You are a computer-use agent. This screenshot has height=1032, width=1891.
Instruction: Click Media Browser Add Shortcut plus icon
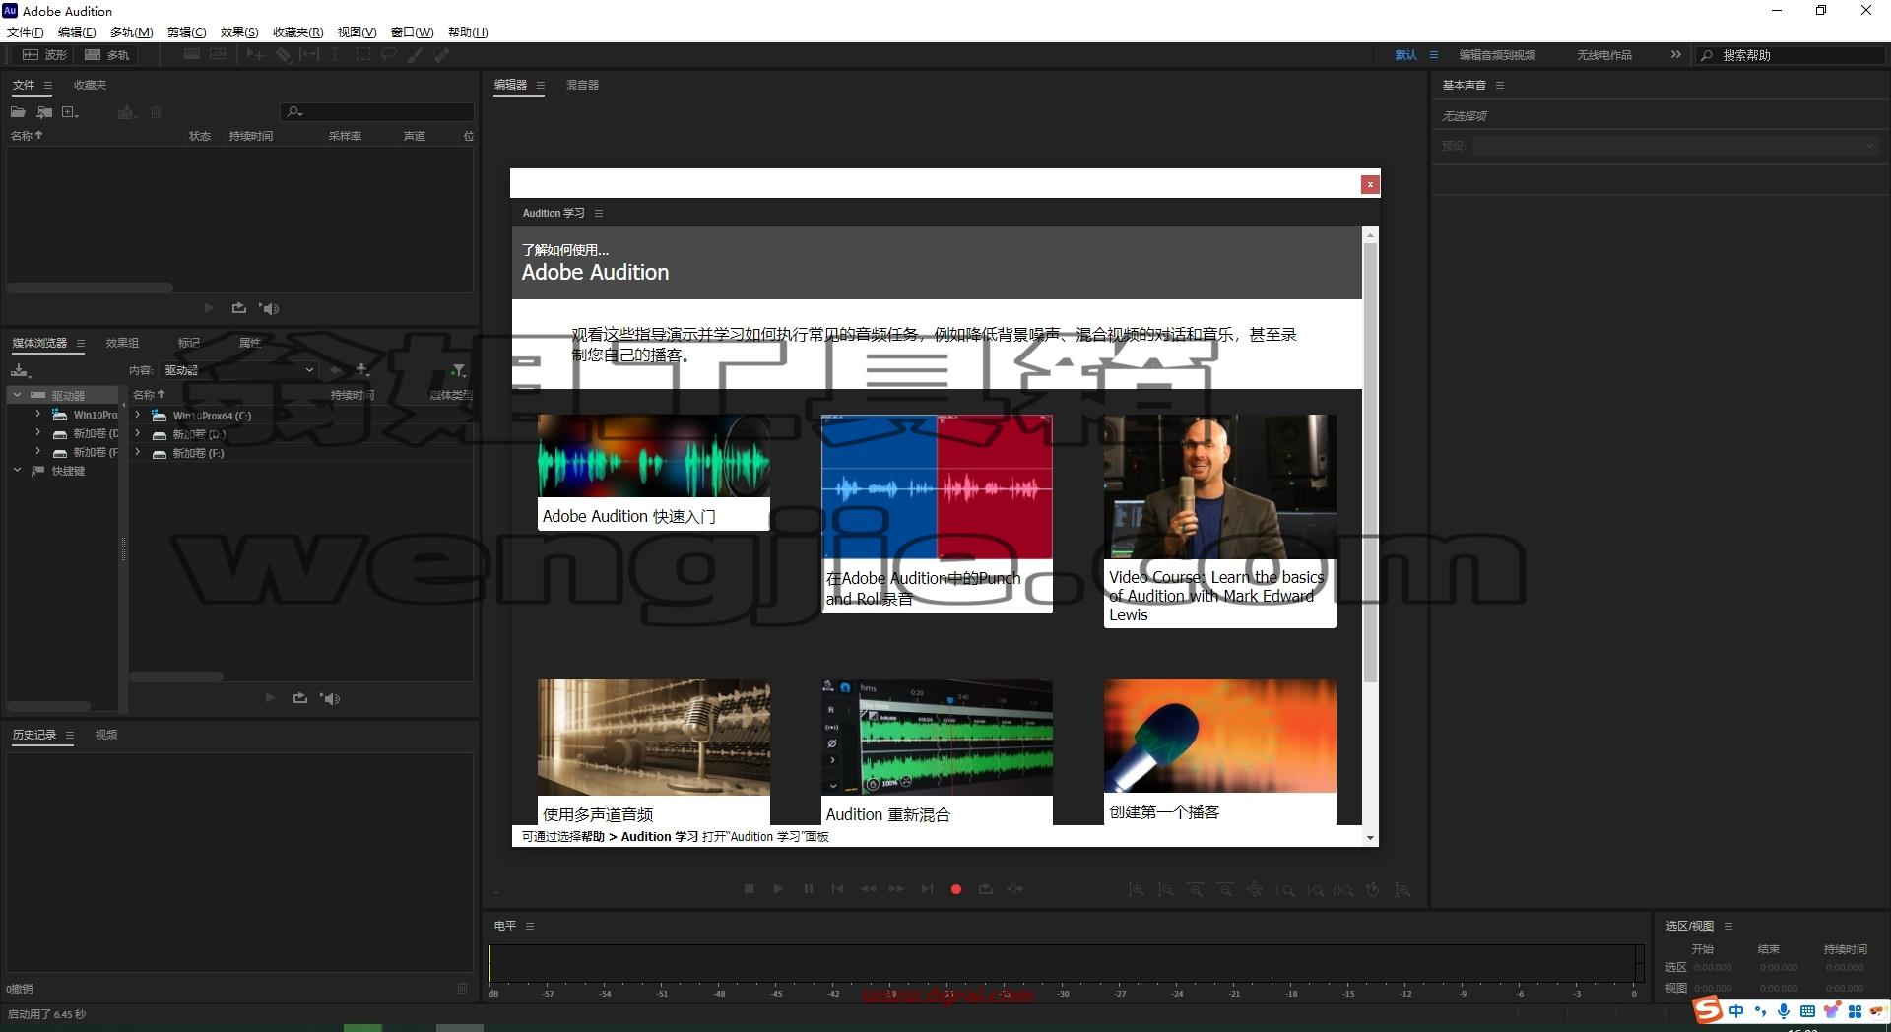tap(362, 370)
